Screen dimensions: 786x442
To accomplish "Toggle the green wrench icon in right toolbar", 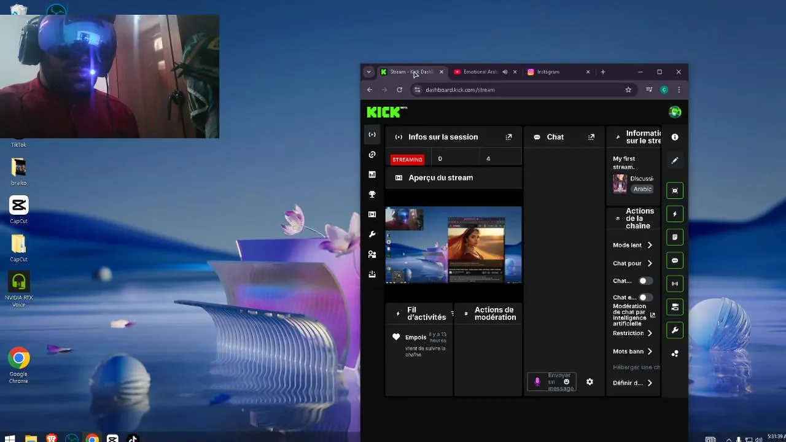I will [x=675, y=330].
